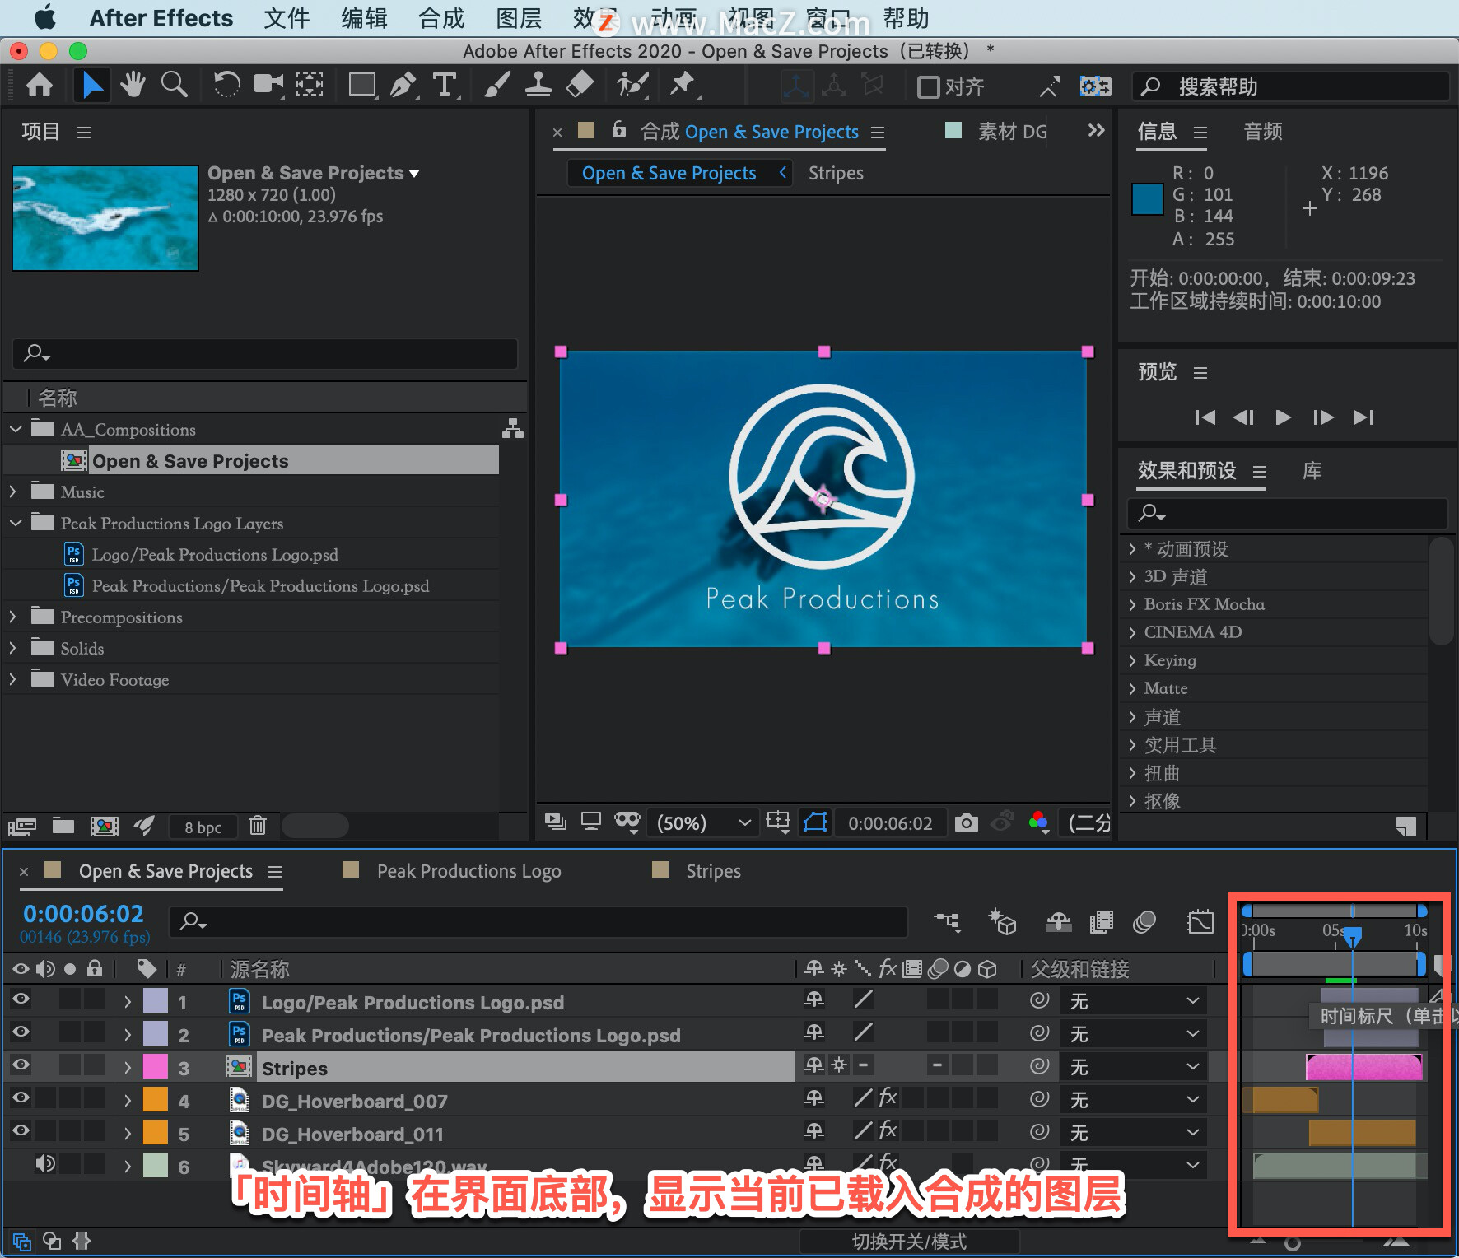Select the Camera tool
Viewport: 1459px width, 1258px height.
268,85
